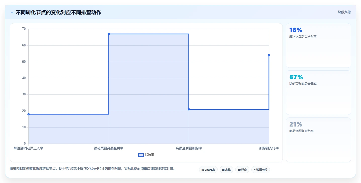Click the x-axis label 商品查看到加购率

click(x=189, y=148)
